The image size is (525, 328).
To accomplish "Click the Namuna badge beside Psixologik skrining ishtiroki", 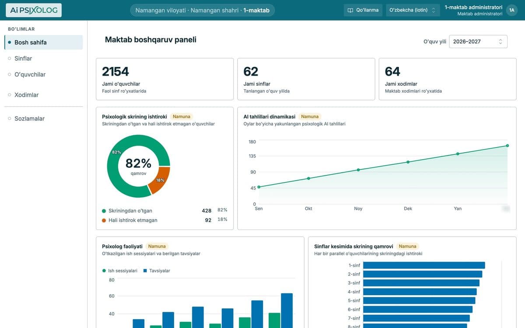I will 181,117.
